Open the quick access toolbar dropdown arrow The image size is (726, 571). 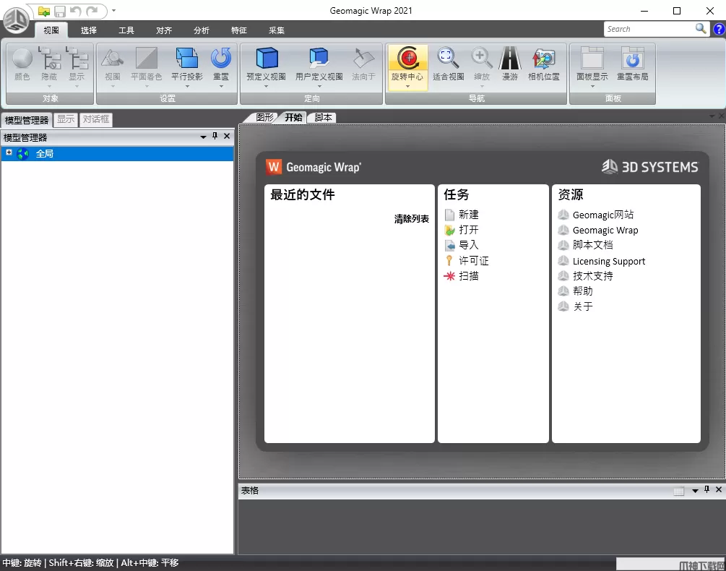coord(113,11)
